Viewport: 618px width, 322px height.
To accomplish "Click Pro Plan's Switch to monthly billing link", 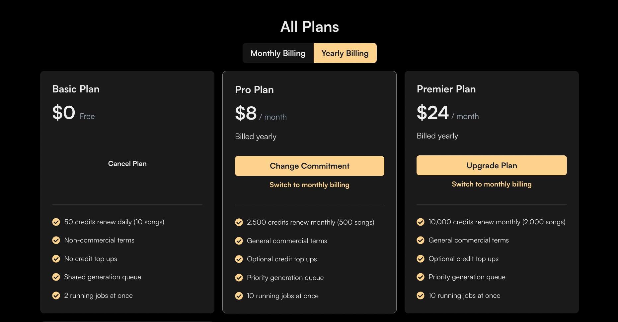I will [309, 185].
